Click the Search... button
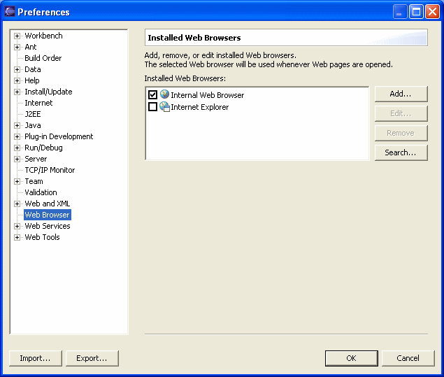This screenshot has height=377, width=444. 401,152
